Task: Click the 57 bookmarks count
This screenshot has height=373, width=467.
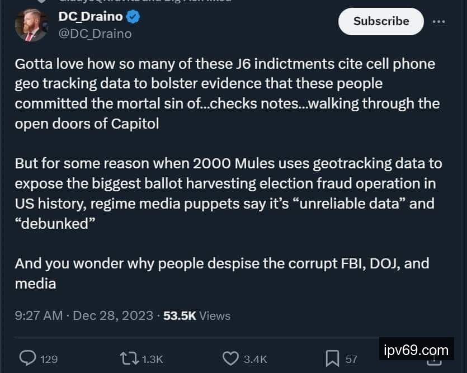Action: pos(351,359)
